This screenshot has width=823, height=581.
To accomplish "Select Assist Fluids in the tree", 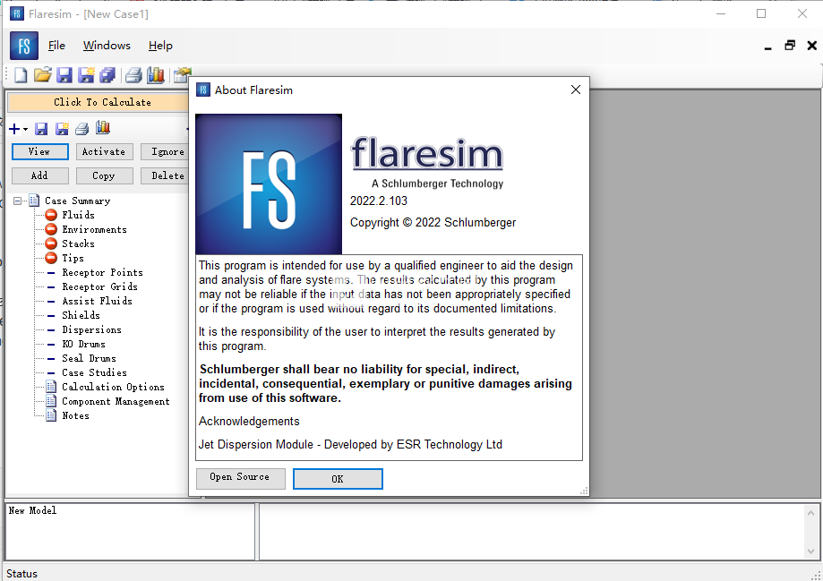I will pos(97,301).
